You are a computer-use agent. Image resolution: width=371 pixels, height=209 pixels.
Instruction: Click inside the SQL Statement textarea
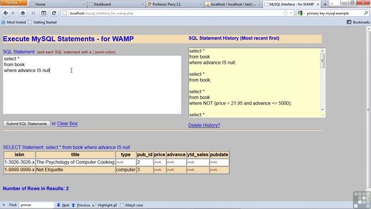(x=92, y=85)
